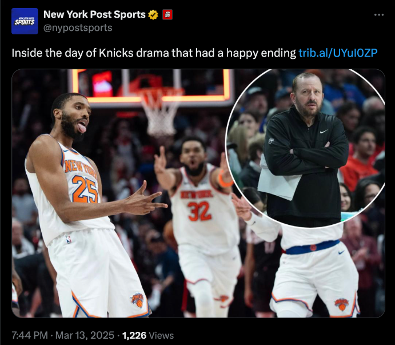Click NBA logo on player 25's shorts
Image resolution: width=395 pixels, height=345 pixels.
69,239
